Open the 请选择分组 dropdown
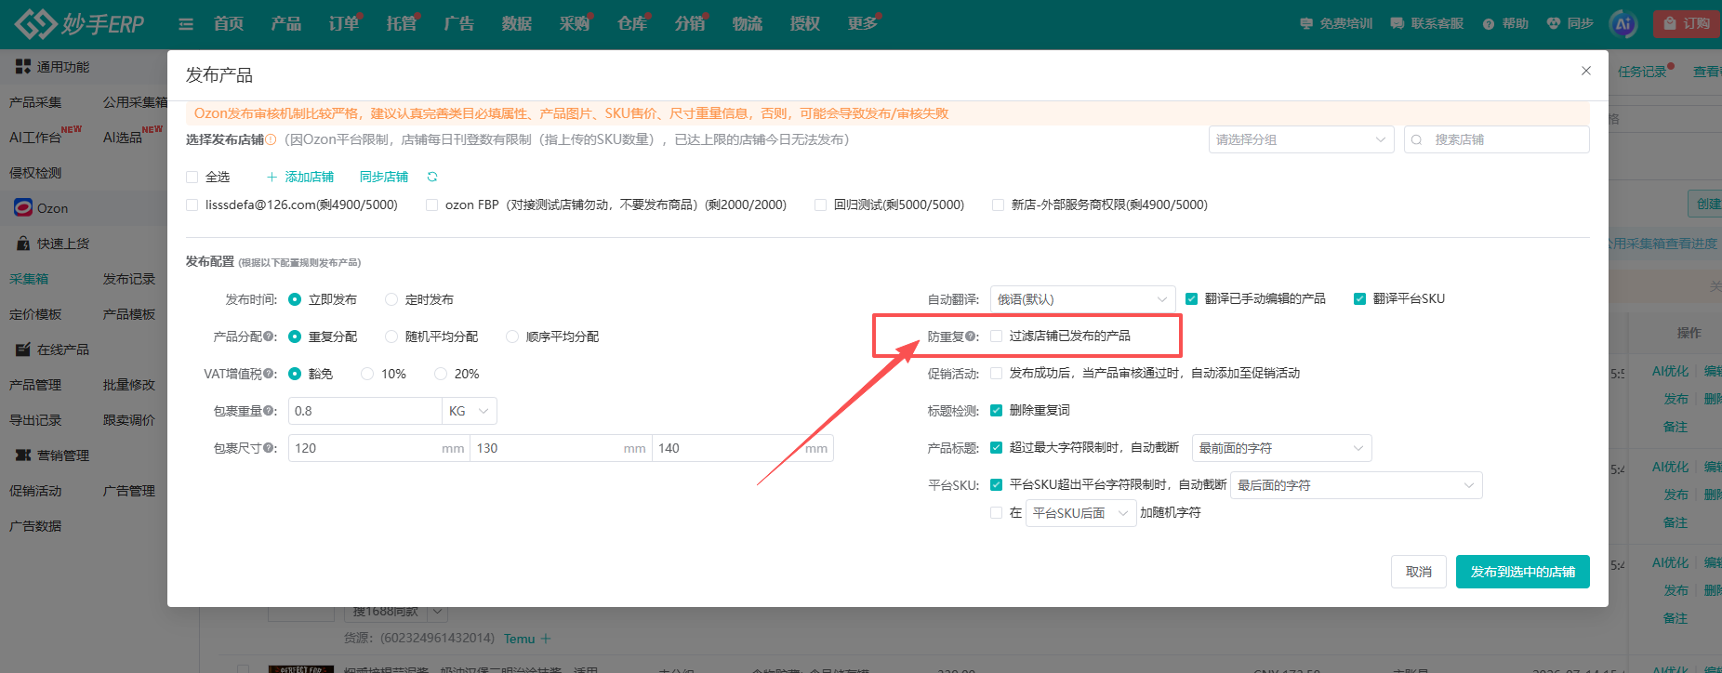Image resolution: width=1722 pixels, height=673 pixels. tap(1302, 139)
